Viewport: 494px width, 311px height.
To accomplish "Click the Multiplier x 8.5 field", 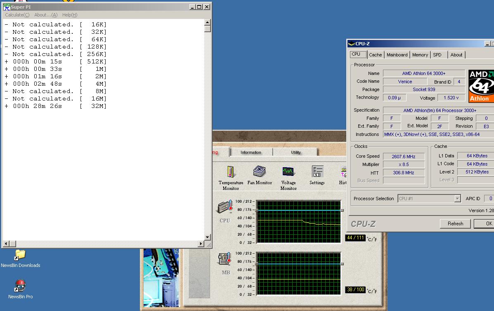I will pos(404,164).
